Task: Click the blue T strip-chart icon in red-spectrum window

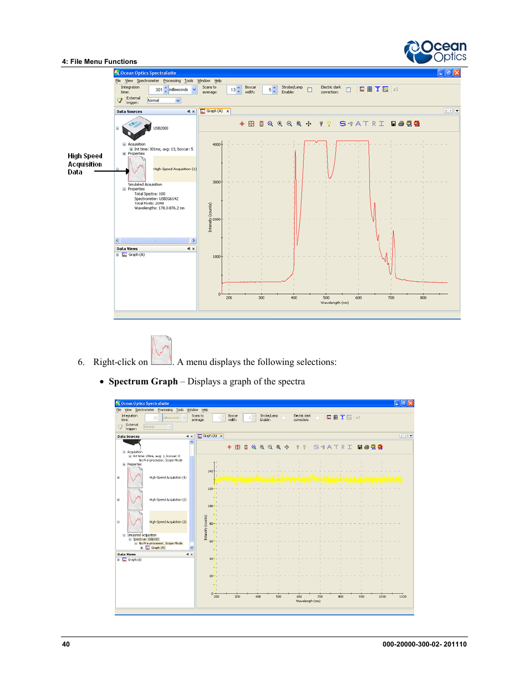Action: point(378,89)
